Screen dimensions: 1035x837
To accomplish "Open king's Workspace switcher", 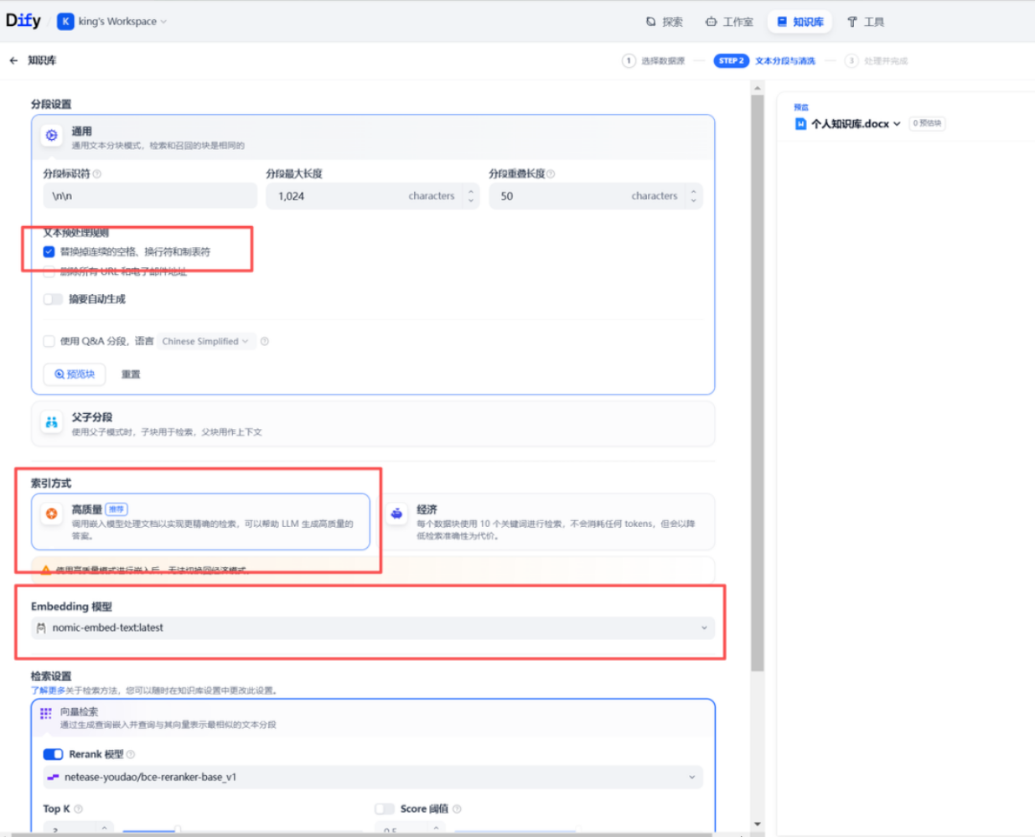I will [122, 22].
